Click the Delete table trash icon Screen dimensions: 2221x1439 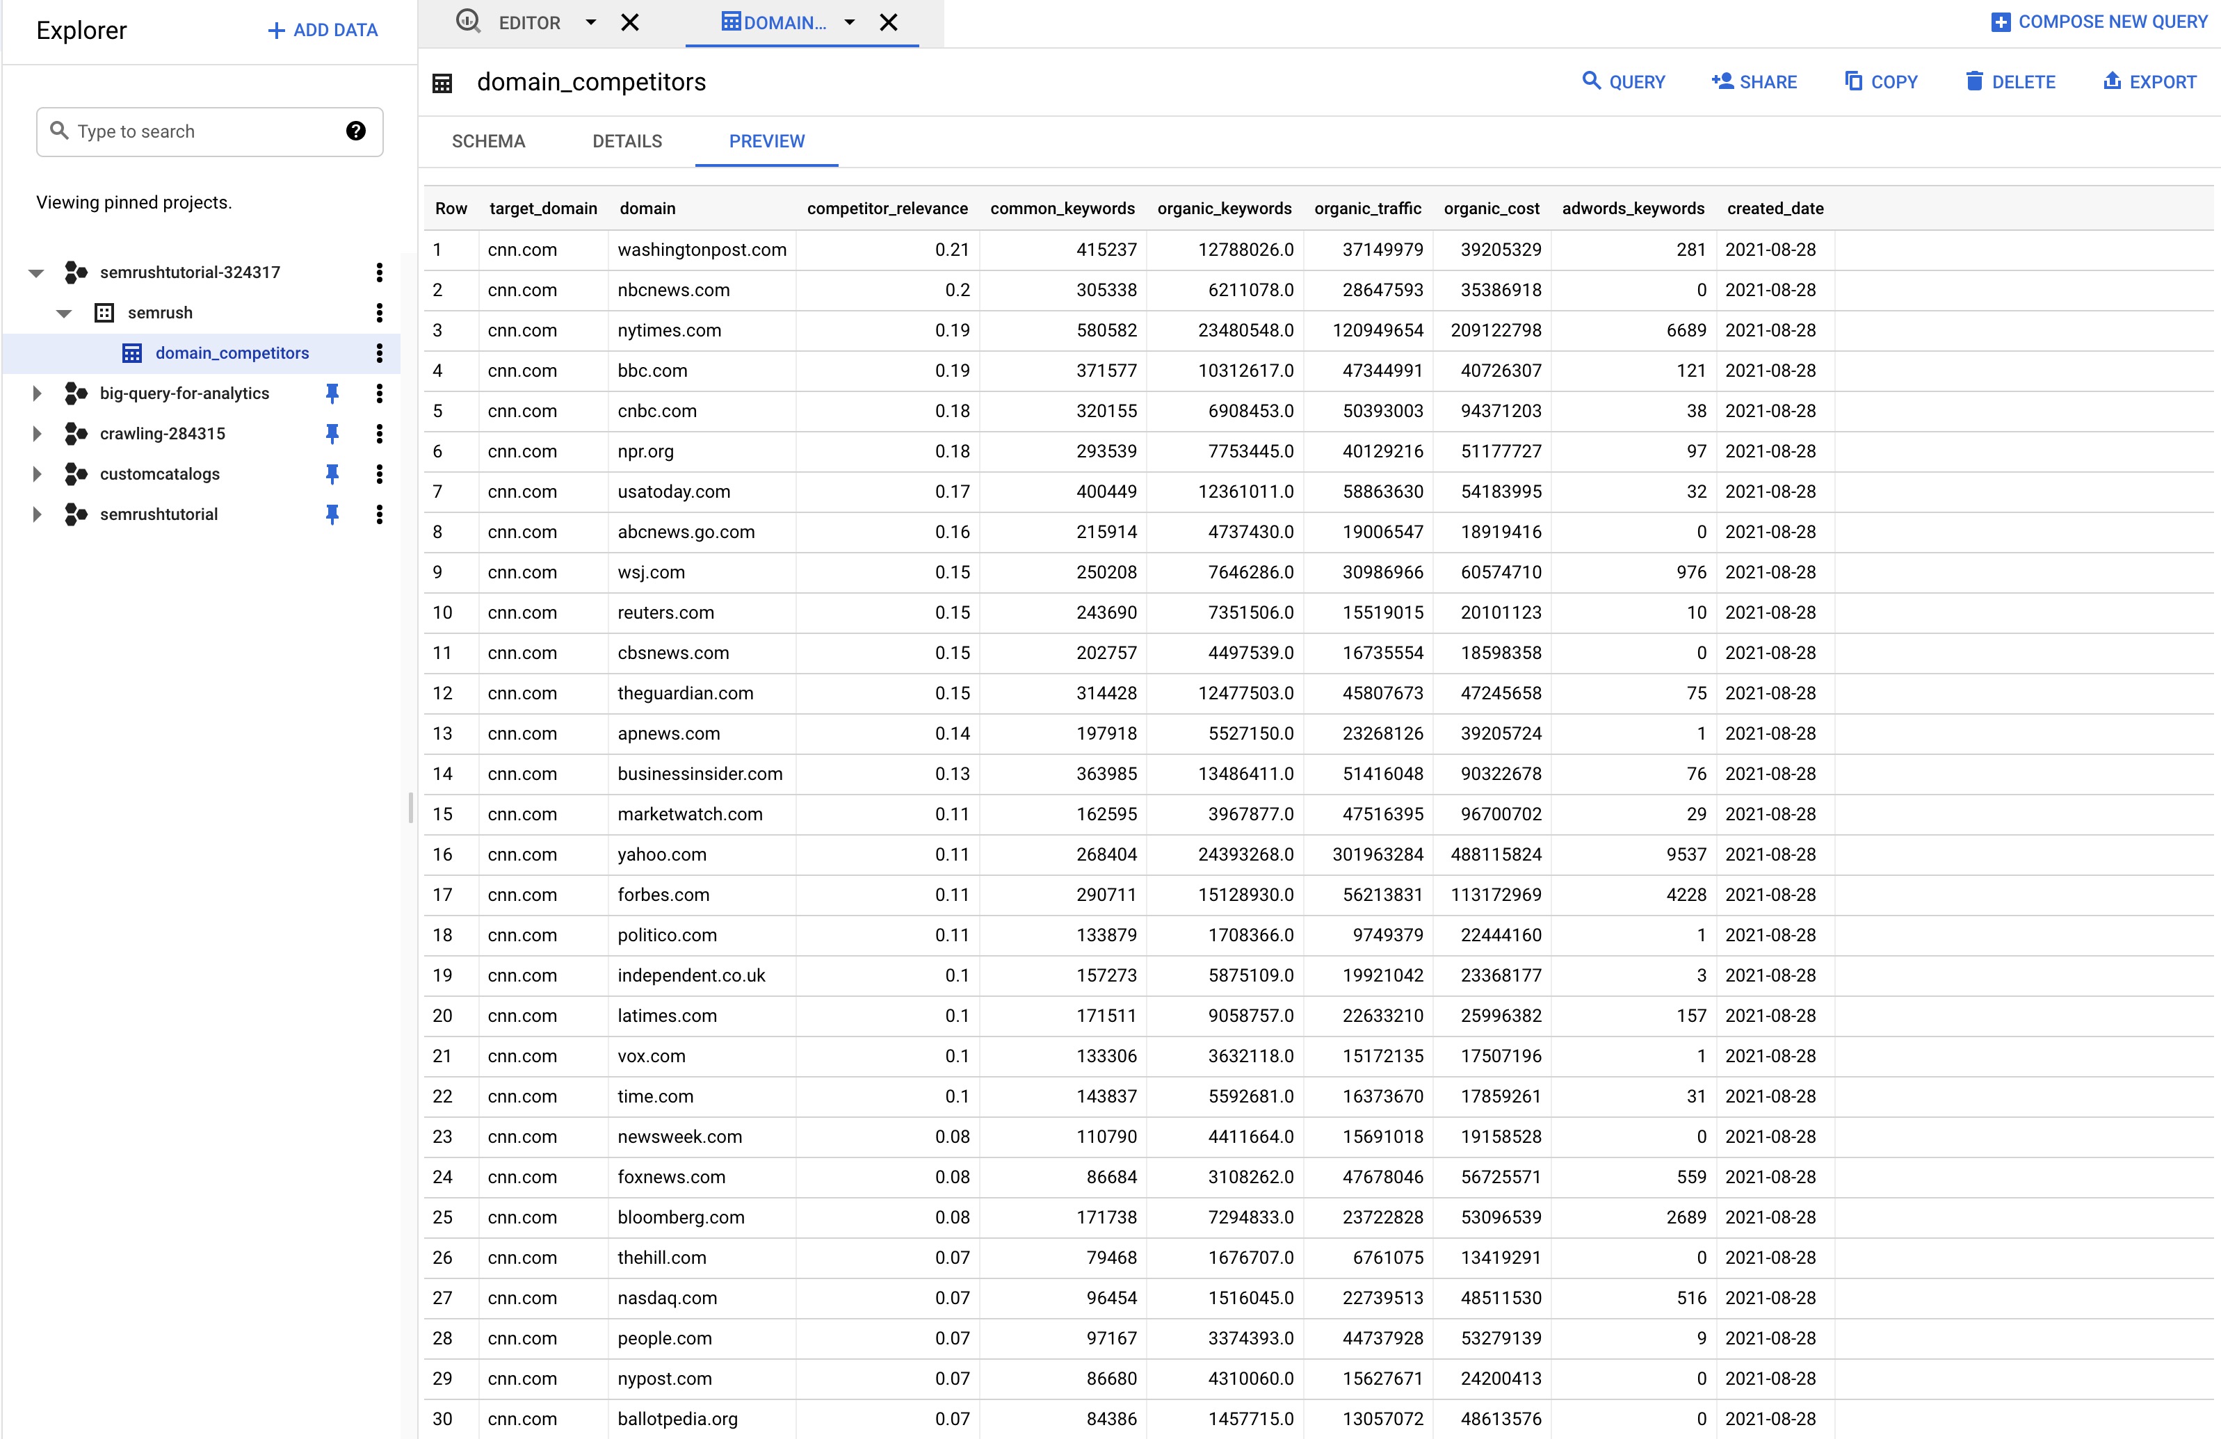(x=1975, y=81)
